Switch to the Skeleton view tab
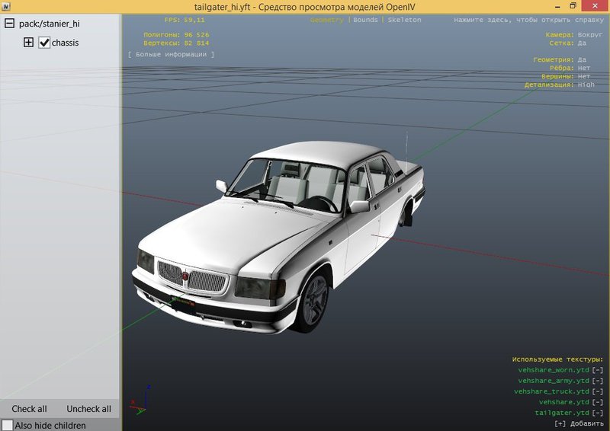 coord(404,20)
